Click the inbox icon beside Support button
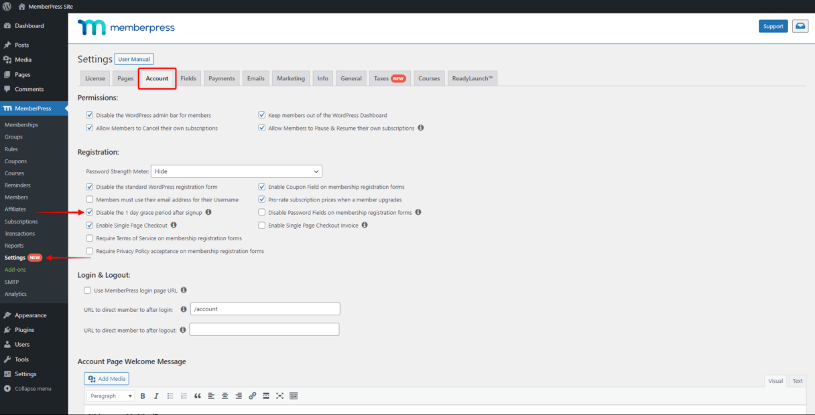815x415 pixels. [x=800, y=26]
